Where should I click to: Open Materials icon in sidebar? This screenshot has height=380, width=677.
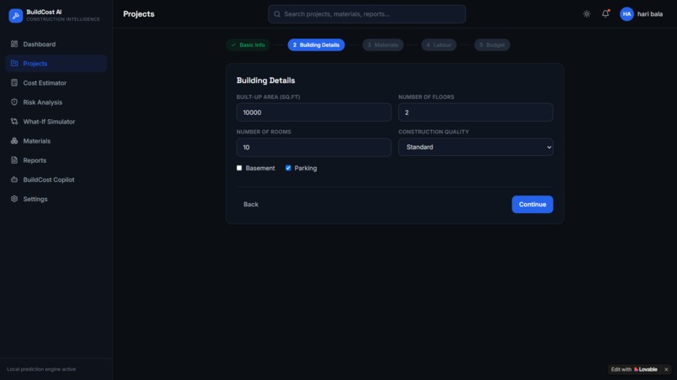14,141
